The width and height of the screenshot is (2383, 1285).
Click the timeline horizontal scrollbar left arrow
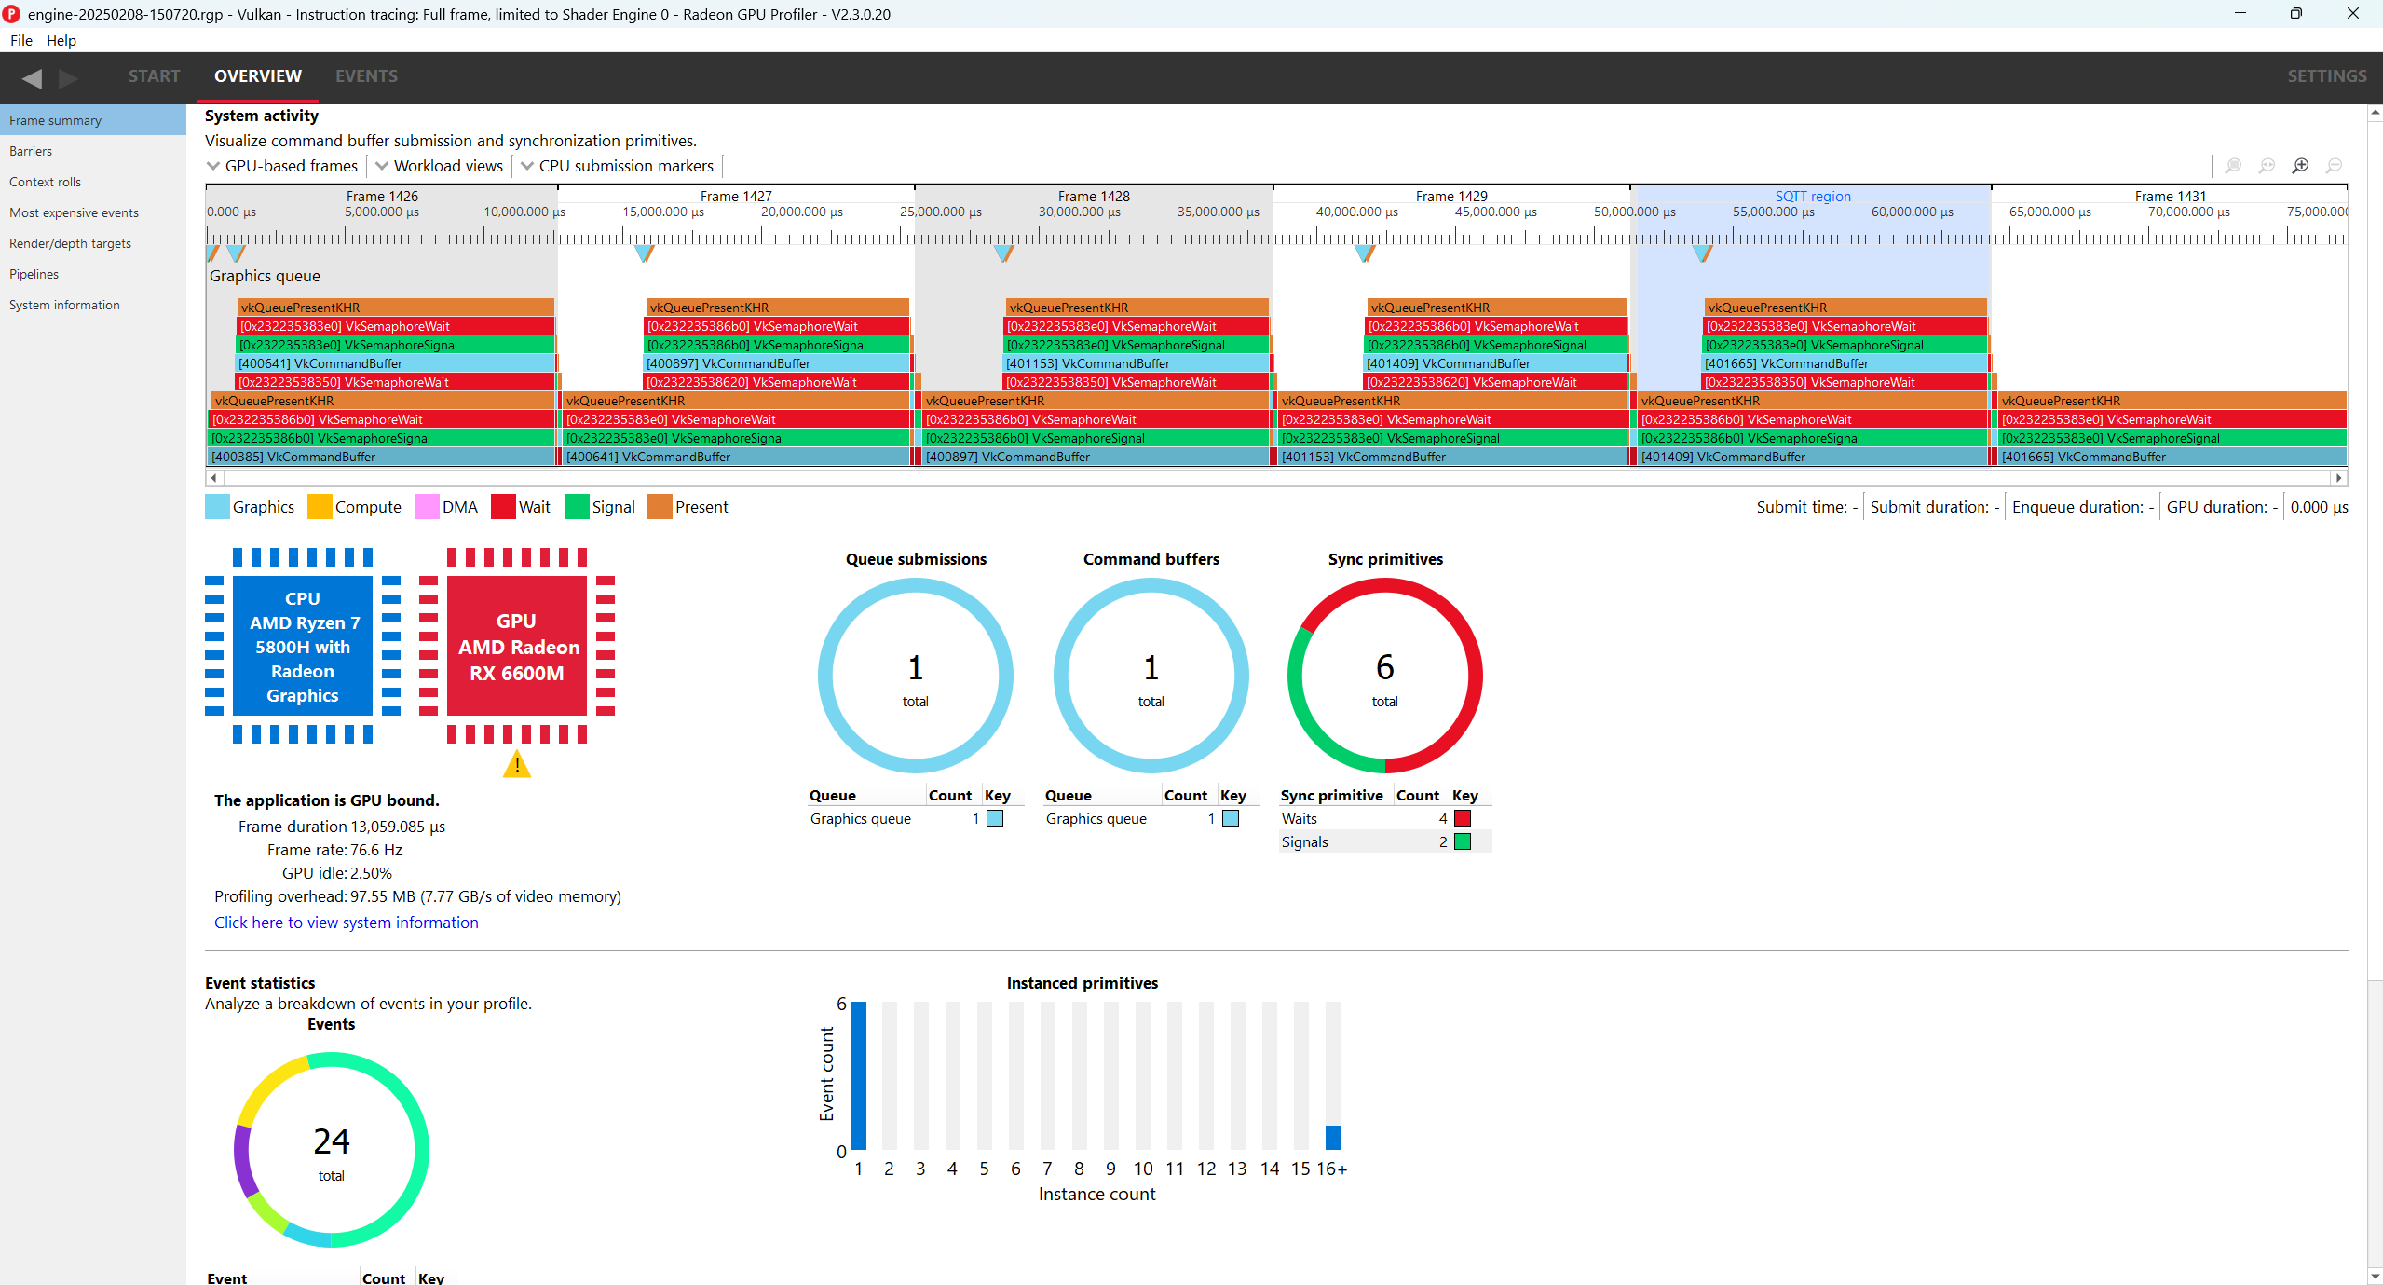point(214,478)
